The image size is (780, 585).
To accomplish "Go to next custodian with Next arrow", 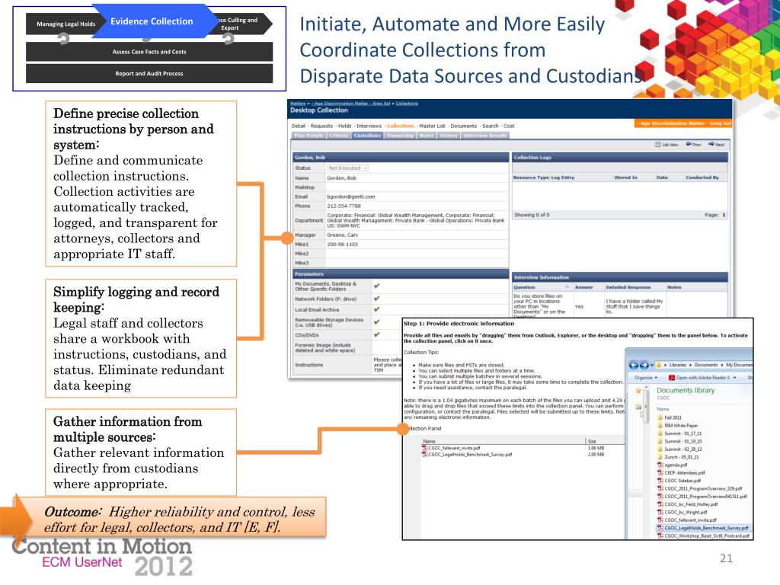I will click(x=716, y=144).
